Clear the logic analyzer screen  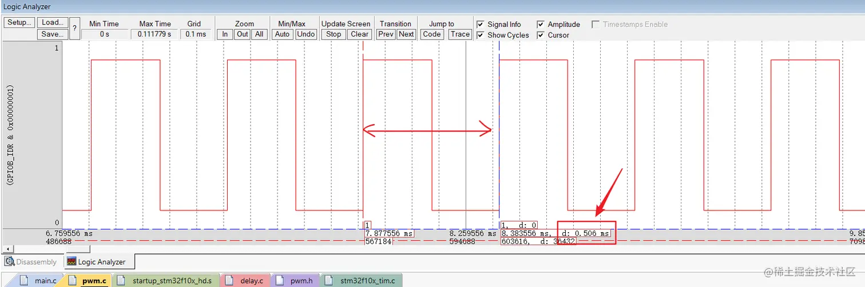(359, 34)
